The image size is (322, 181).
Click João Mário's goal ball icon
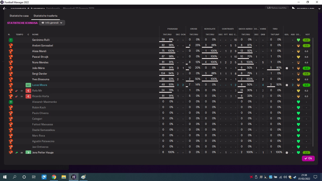tap(287, 68)
